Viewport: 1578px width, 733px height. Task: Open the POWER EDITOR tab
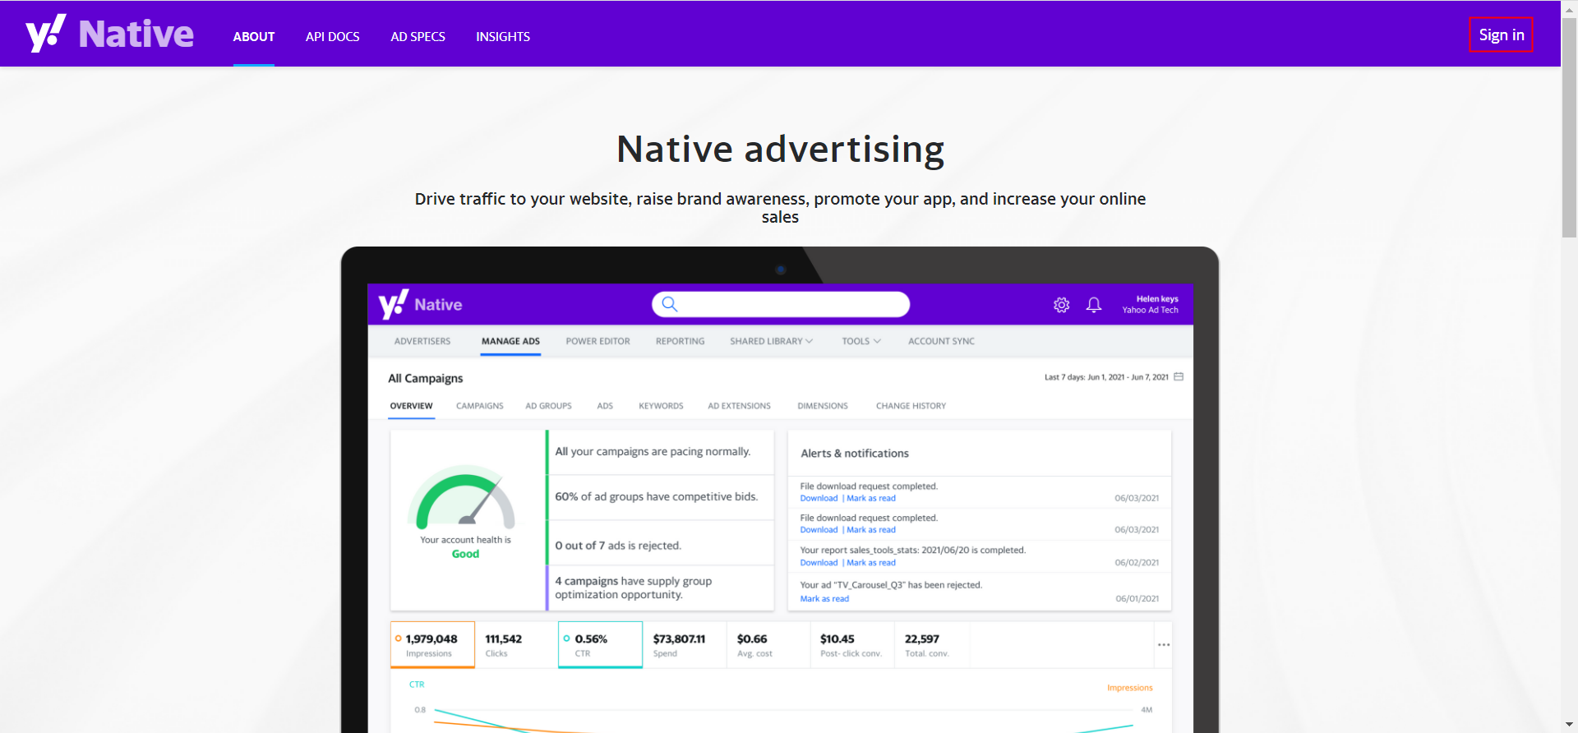(598, 341)
